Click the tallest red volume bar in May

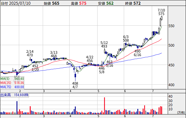pyautogui.click(x=105, y=106)
